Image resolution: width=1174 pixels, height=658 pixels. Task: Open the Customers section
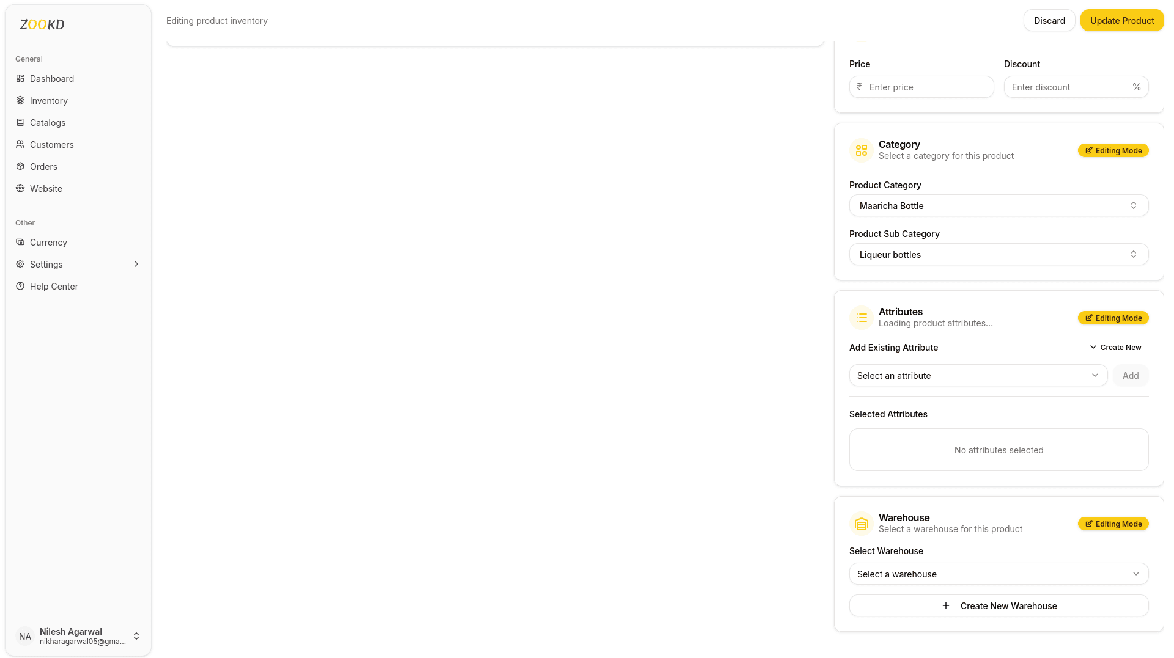tap(20, 144)
